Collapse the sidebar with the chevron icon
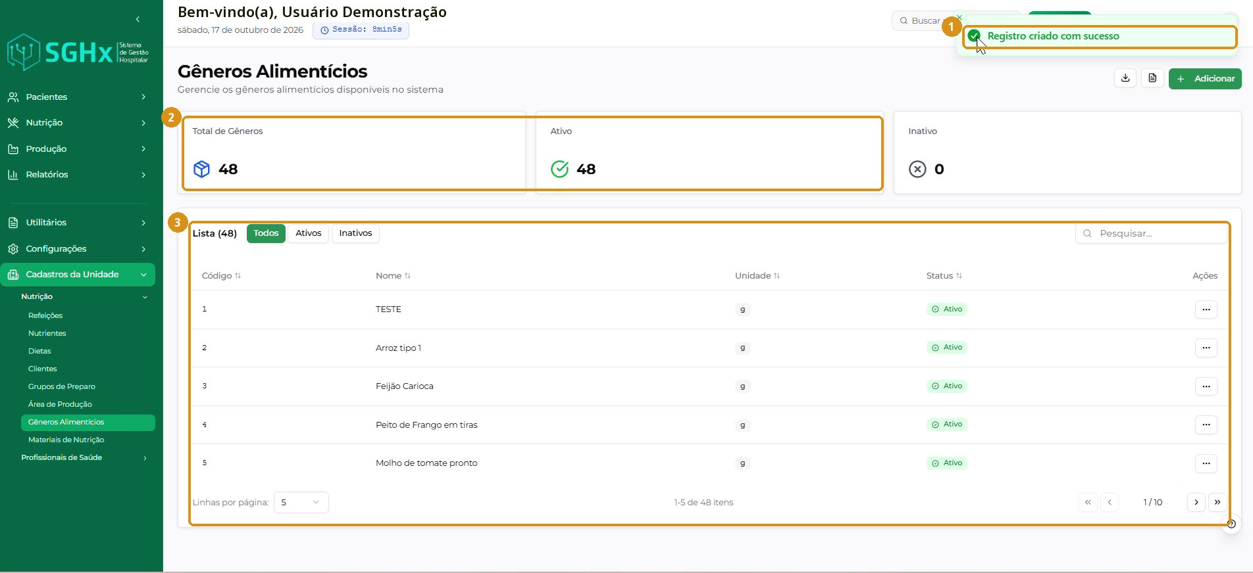The width and height of the screenshot is (1253, 573). point(138,19)
